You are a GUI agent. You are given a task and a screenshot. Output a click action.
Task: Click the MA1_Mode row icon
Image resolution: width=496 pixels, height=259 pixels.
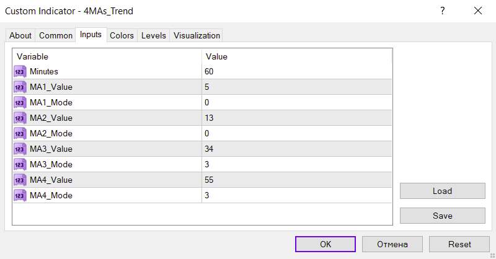19,102
